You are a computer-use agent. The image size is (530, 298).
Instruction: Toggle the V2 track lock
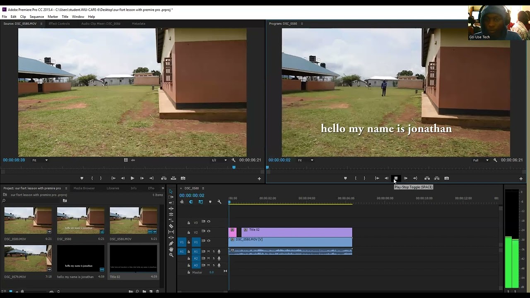(189, 233)
